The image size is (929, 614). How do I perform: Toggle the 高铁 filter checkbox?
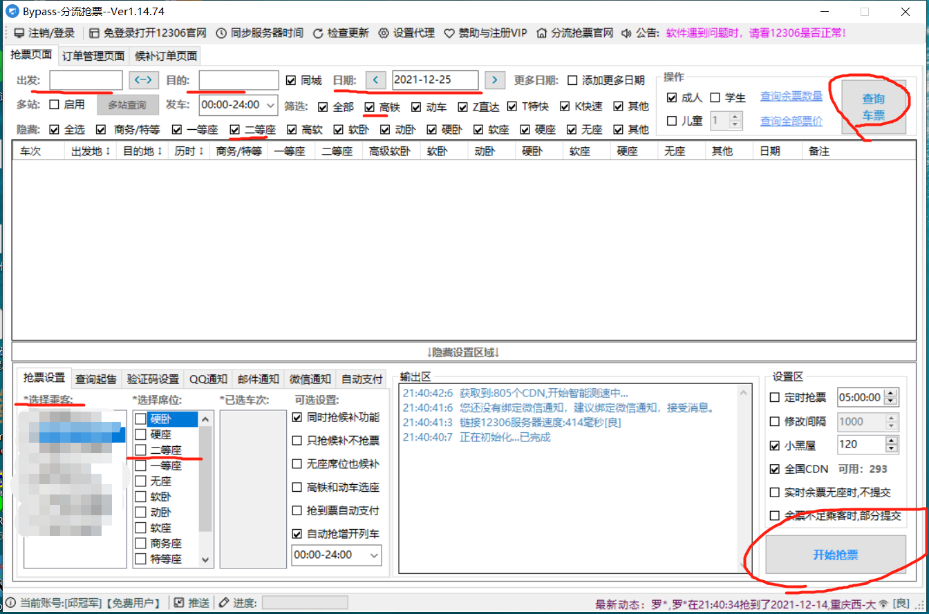point(370,107)
